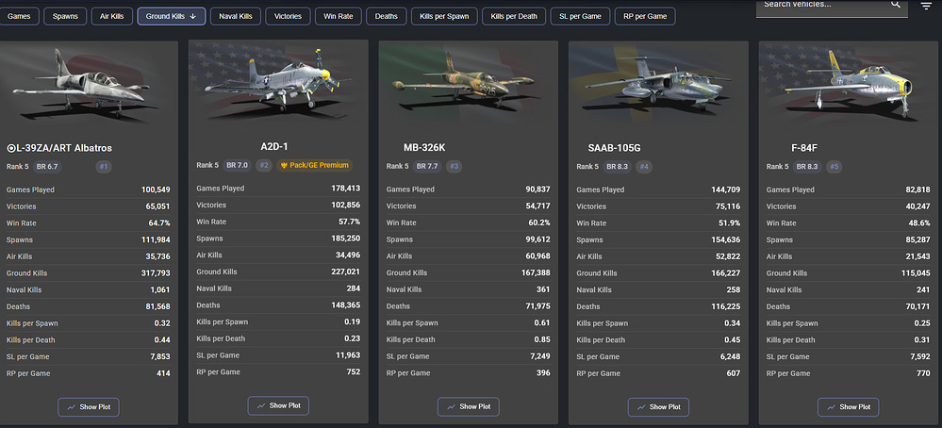Click the L-39ZA squadron vehicle icon
Screen dimensions: 942x428
pyautogui.click(x=10, y=148)
